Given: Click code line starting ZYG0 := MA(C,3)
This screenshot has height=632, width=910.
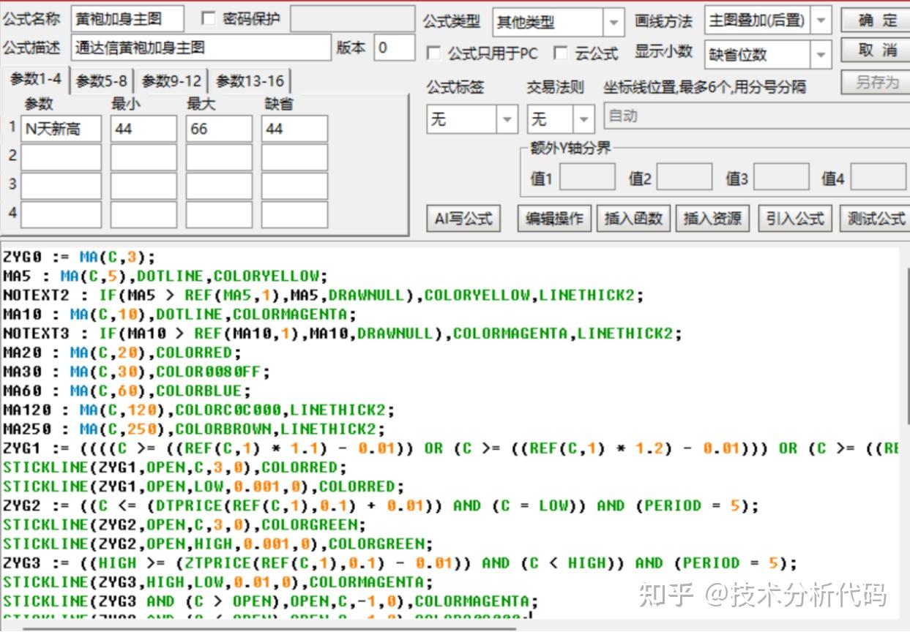Looking at the screenshot, I should click(x=80, y=257).
